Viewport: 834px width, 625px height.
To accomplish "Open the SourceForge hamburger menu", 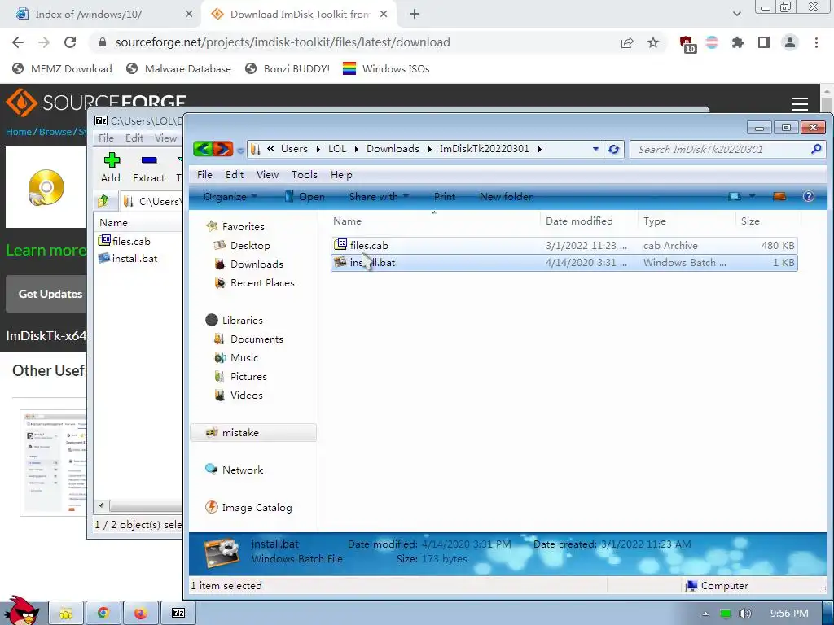I will (x=800, y=103).
